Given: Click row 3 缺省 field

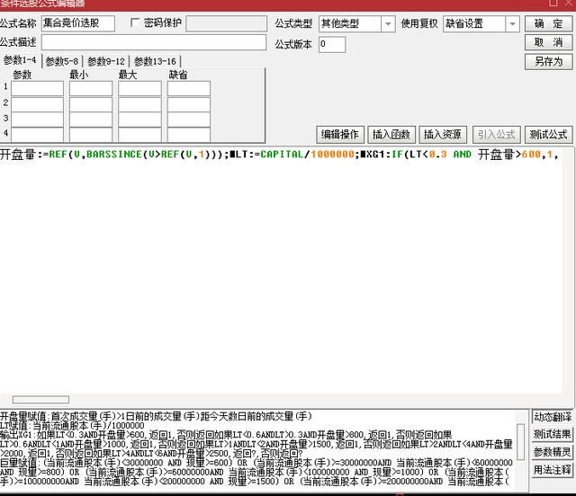Looking at the screenshot, I should point(189,120).
